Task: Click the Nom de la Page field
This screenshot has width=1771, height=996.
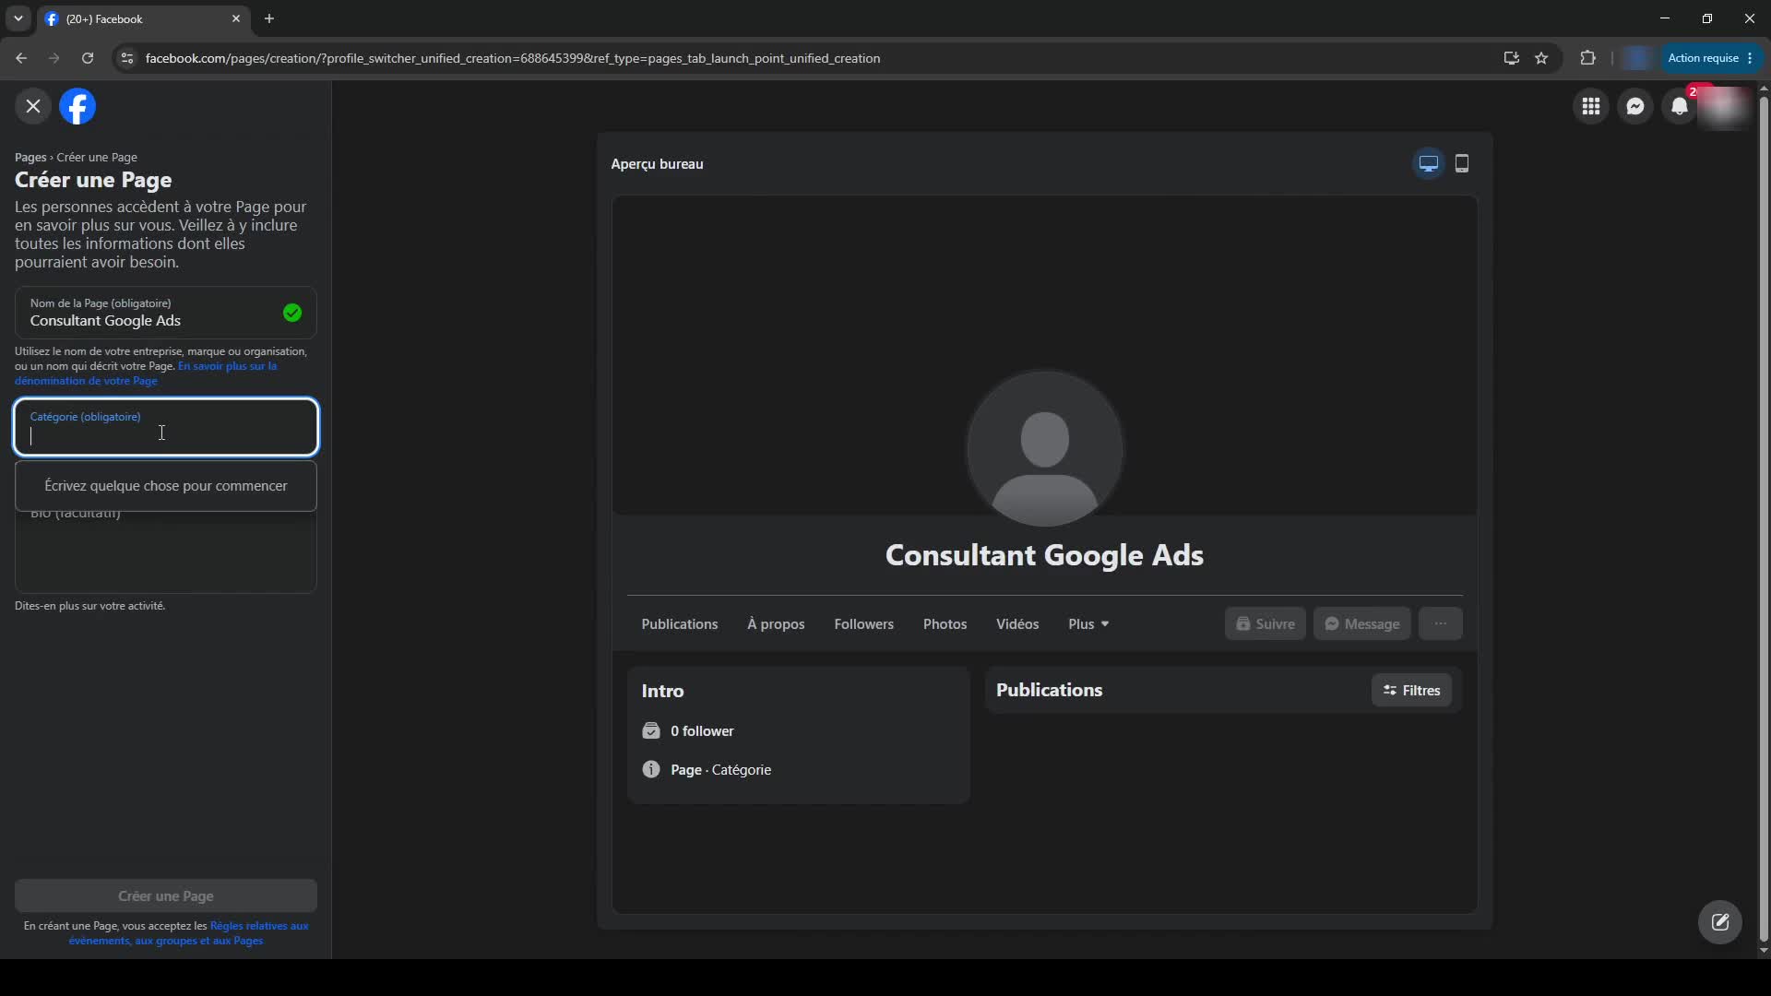Action: tap(166, 313)
